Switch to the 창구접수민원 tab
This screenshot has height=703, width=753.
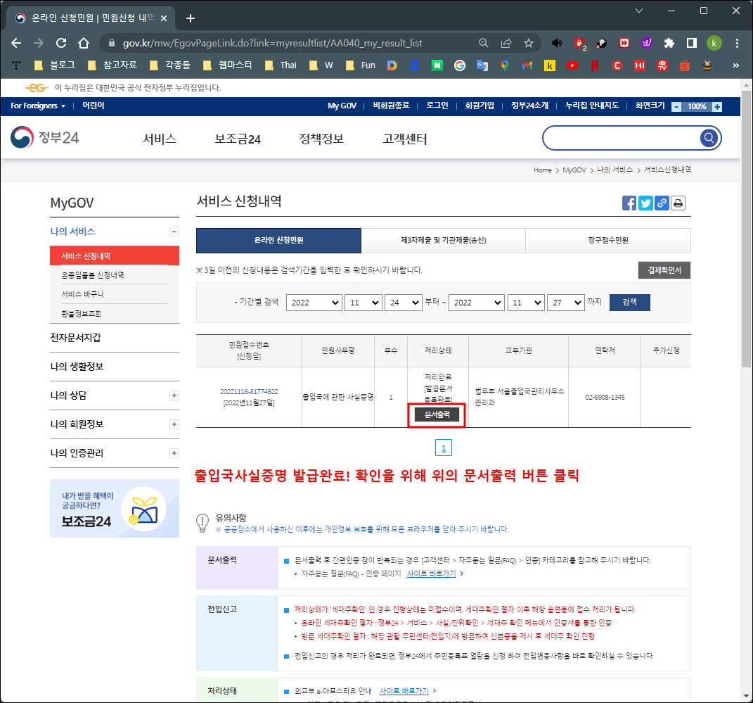click(607, 240)
